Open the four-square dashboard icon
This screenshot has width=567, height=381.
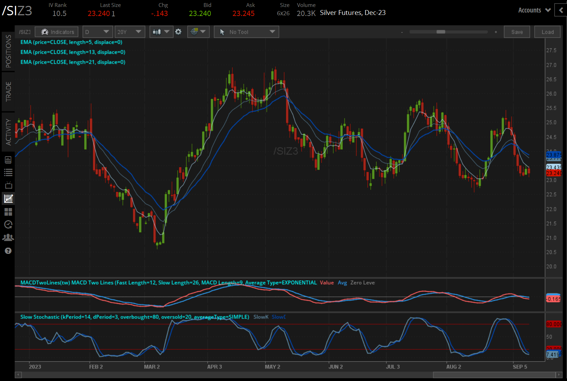[x=8, y=212]
